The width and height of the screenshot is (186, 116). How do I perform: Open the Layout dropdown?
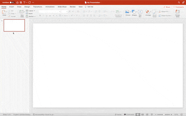[30, 11]
